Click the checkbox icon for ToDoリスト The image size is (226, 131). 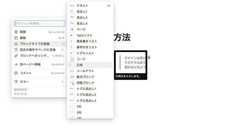tap(72, 35)
